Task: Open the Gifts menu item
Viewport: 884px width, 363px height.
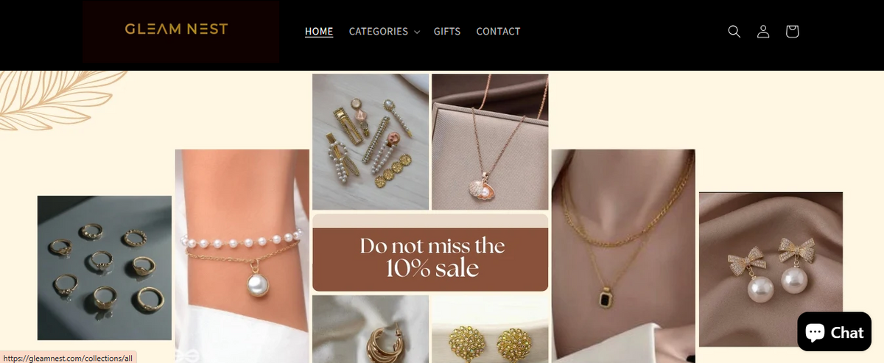Action: [447, 32]
